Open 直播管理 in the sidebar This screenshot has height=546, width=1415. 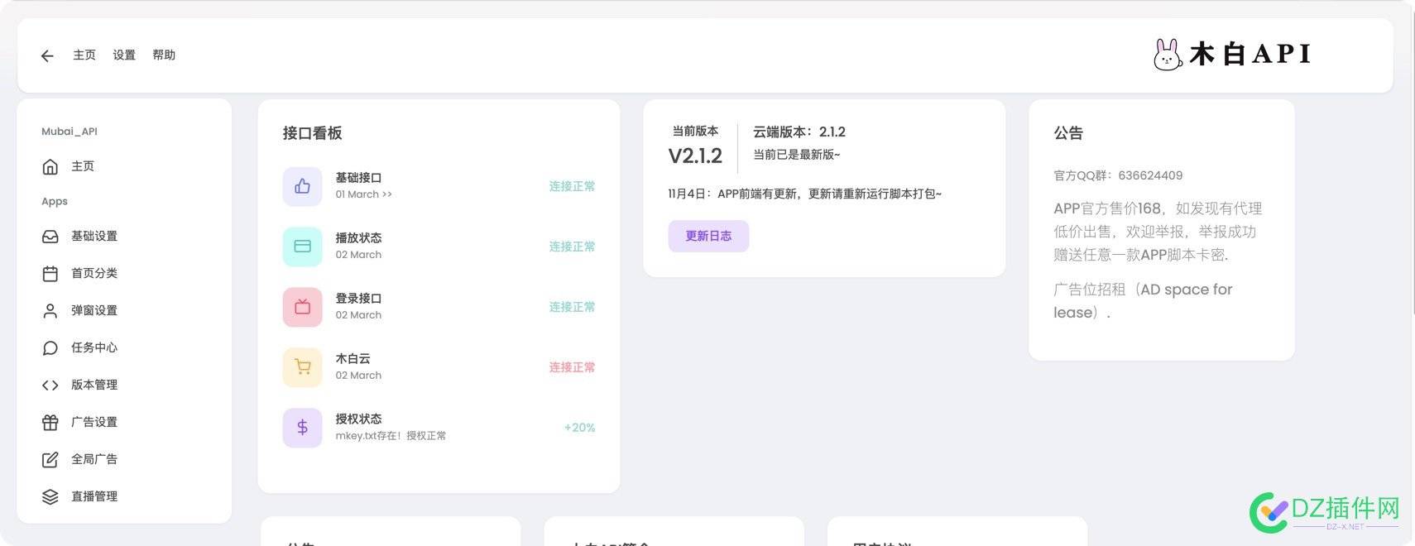(94, 497)
